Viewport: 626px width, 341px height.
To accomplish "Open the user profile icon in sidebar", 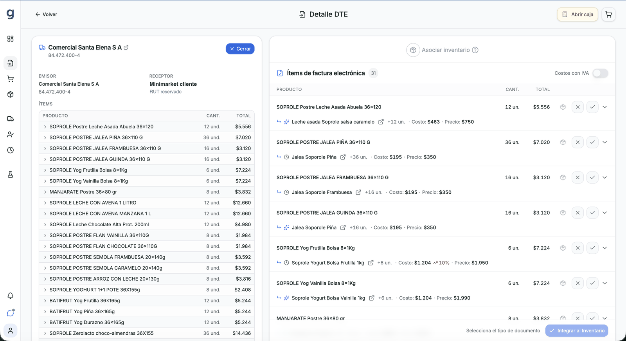I will tap(11, 330).
